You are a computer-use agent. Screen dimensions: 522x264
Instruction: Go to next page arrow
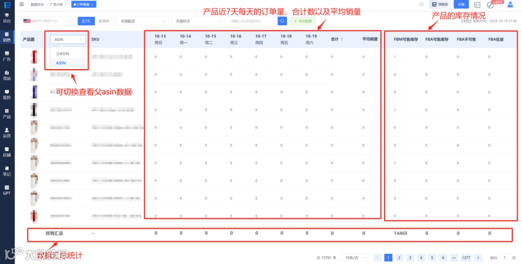coord(478,258)
